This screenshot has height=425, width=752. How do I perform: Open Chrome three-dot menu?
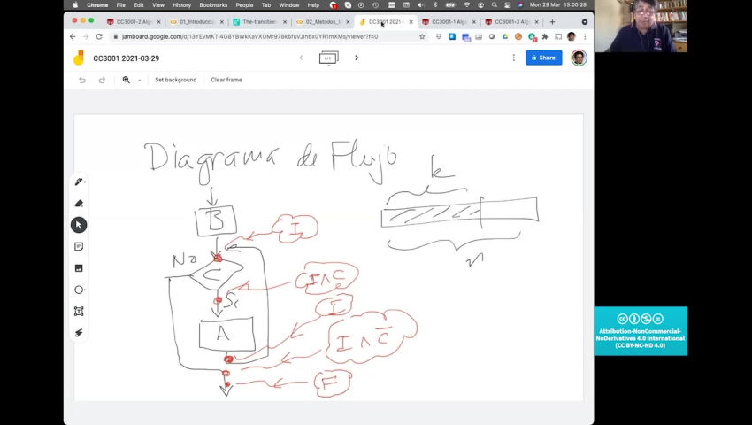point(585,36)
